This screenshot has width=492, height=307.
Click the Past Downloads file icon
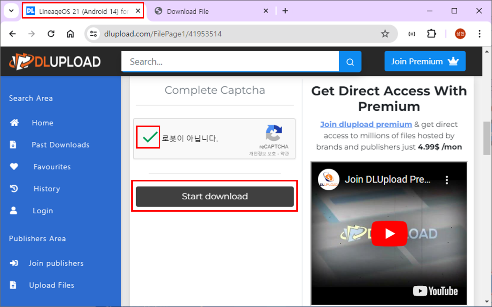13,144
